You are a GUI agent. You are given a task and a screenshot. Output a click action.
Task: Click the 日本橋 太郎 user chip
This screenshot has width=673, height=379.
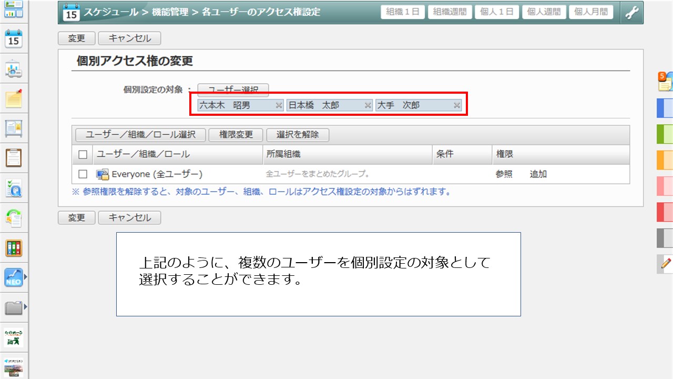pyautogui.click(x=330, y=105)
